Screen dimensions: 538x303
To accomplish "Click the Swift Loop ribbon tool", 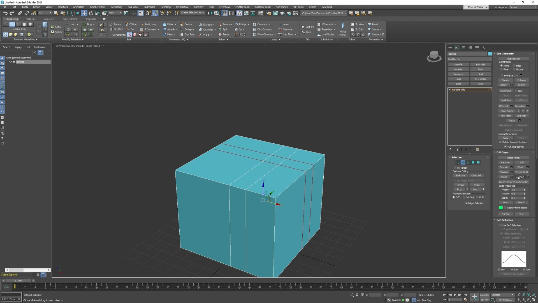I will [x=149, y=24].
